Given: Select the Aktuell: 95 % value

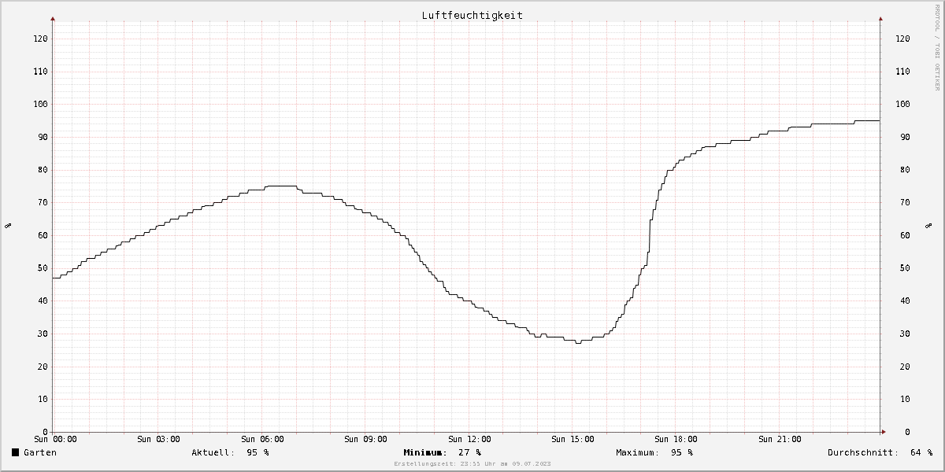Looking at the screenshot, I should pyautogui.click(x=230, y=452).
